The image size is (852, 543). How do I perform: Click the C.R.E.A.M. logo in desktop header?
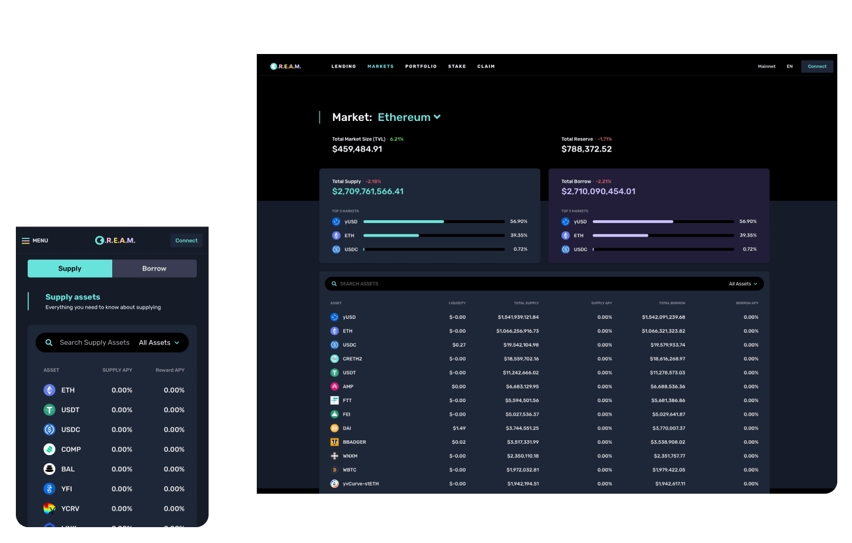286,66
